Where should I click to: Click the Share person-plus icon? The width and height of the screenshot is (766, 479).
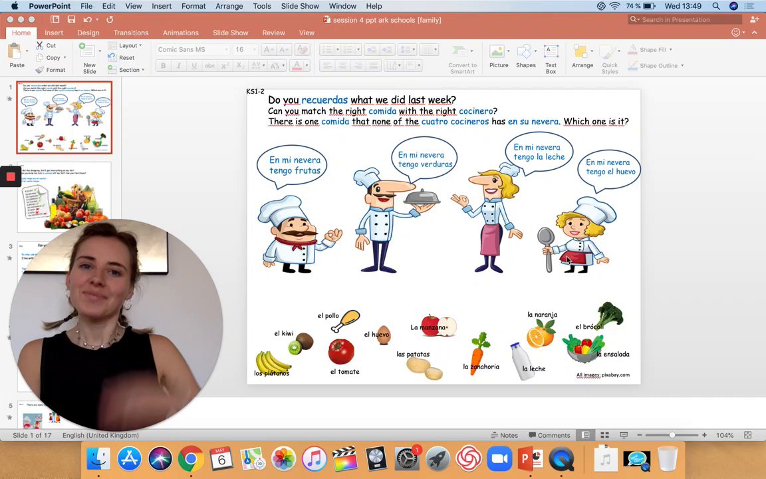(x=754, y=19)
